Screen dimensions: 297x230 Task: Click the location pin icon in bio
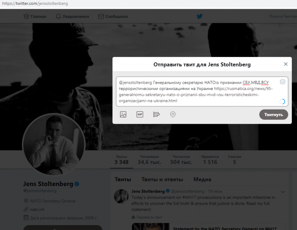pyautogui.click(x=26, y=201)
